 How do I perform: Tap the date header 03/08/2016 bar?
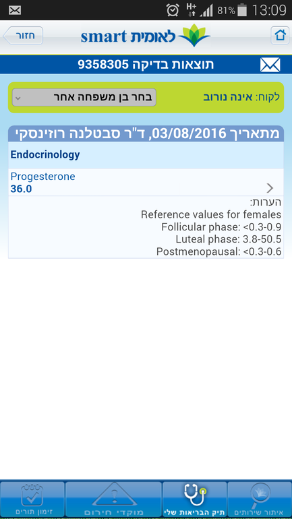point(146,133)
